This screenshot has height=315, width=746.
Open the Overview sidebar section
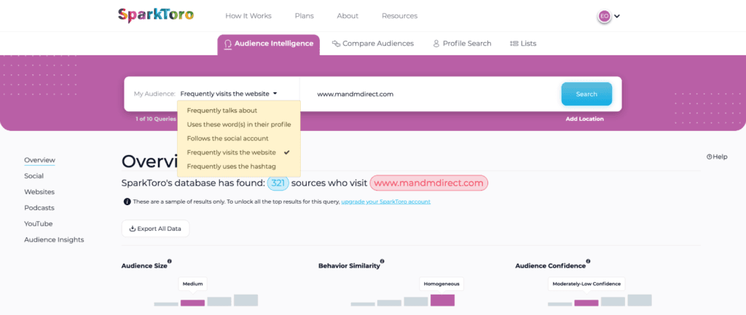click(39, 160)
